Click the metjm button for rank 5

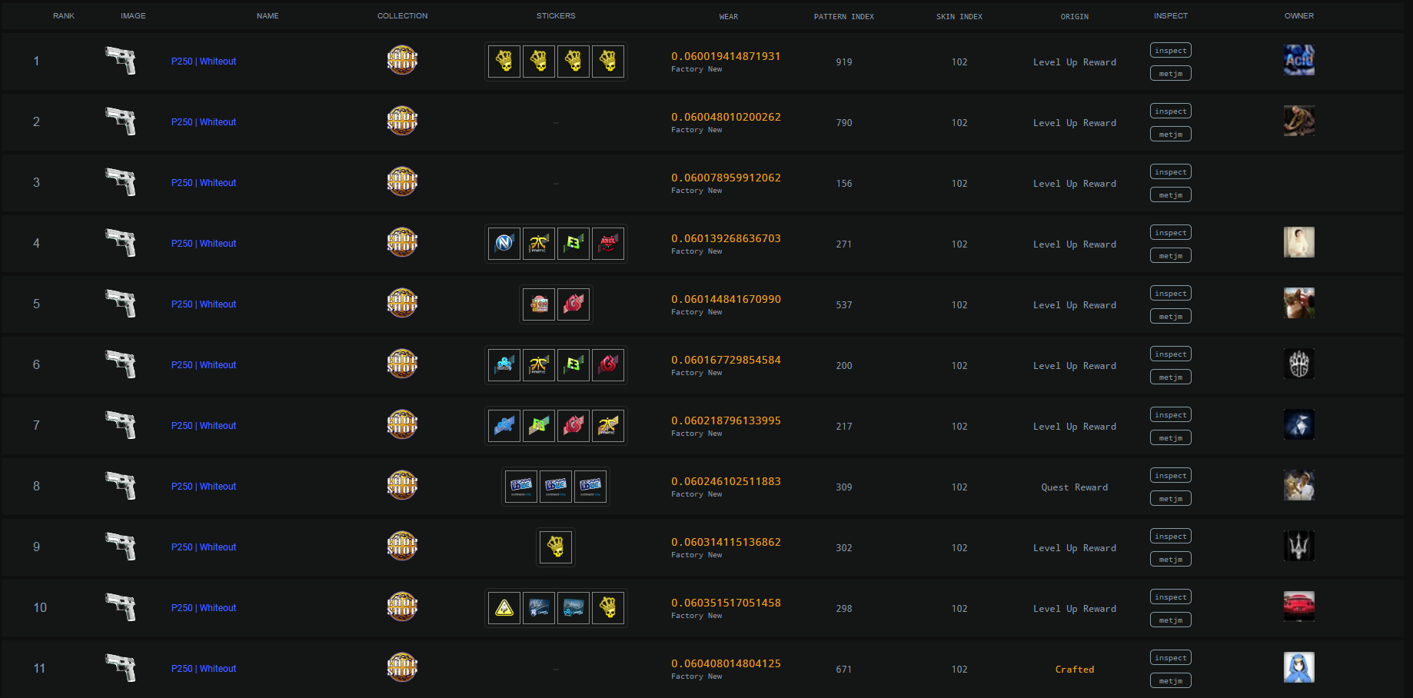tap(1171, 317)
